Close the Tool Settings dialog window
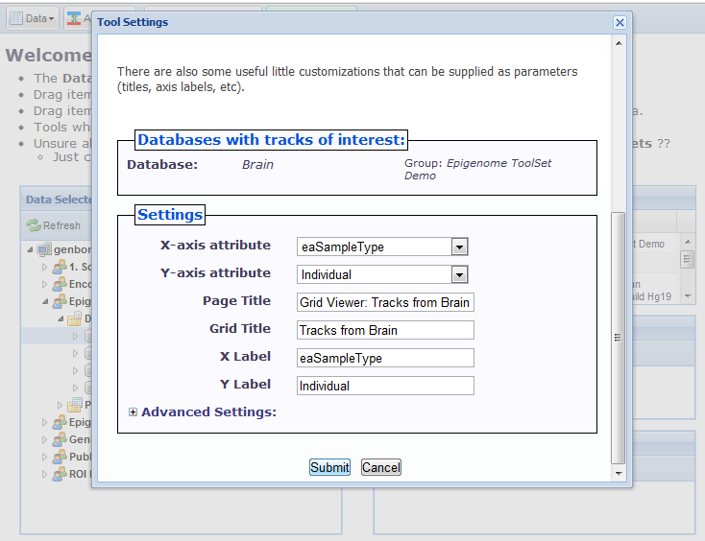Viewport: 705px width, 541px height. 620,22
